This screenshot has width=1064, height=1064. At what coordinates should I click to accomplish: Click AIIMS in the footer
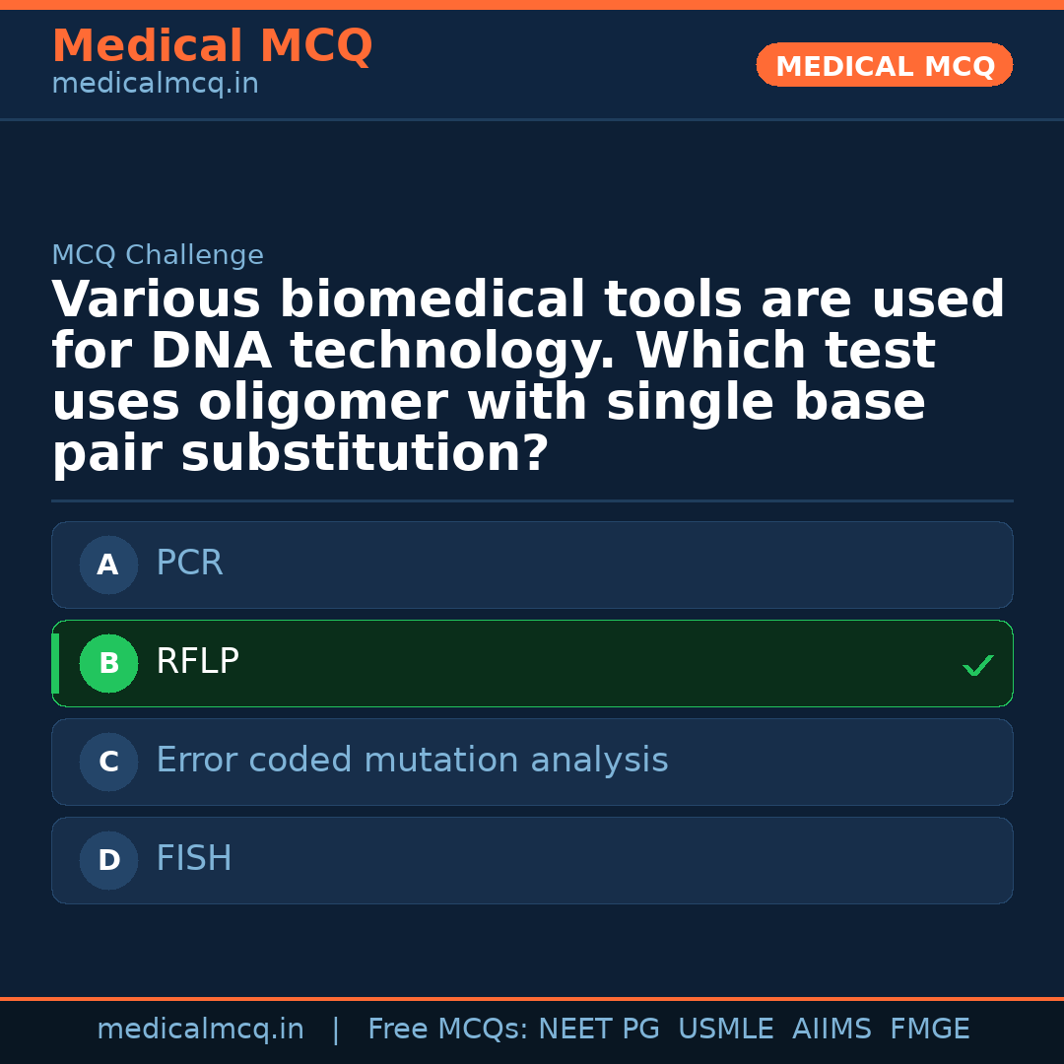coord(831,1030)
